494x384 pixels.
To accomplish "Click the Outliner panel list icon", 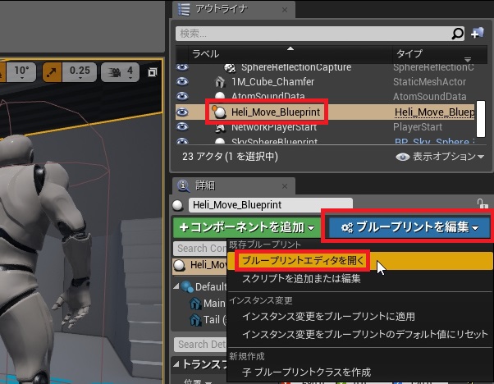I will click(x=184, y=10).
